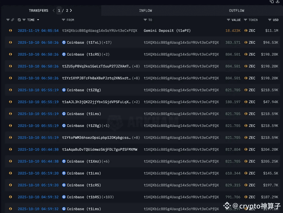Toggle TIME sort order arrow
Viewport: 283px width, 213px height.
point(38,20)
